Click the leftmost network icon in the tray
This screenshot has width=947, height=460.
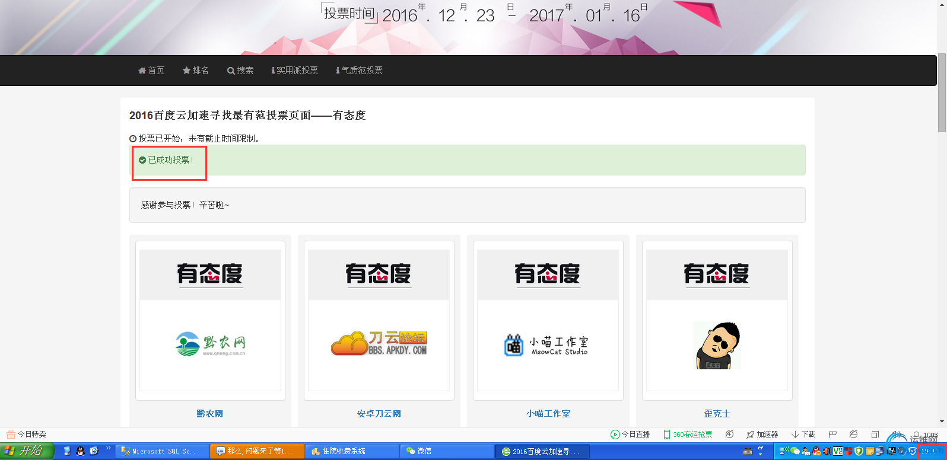tap(785, 452)
